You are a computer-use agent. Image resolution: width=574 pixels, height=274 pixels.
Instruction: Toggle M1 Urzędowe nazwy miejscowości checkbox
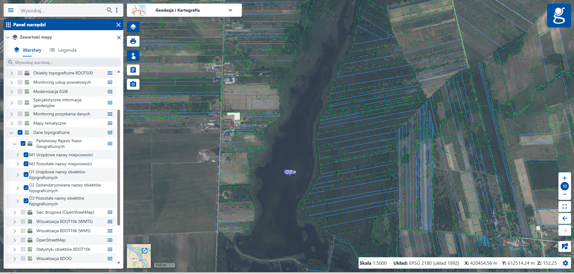click(x=26, y=155)
